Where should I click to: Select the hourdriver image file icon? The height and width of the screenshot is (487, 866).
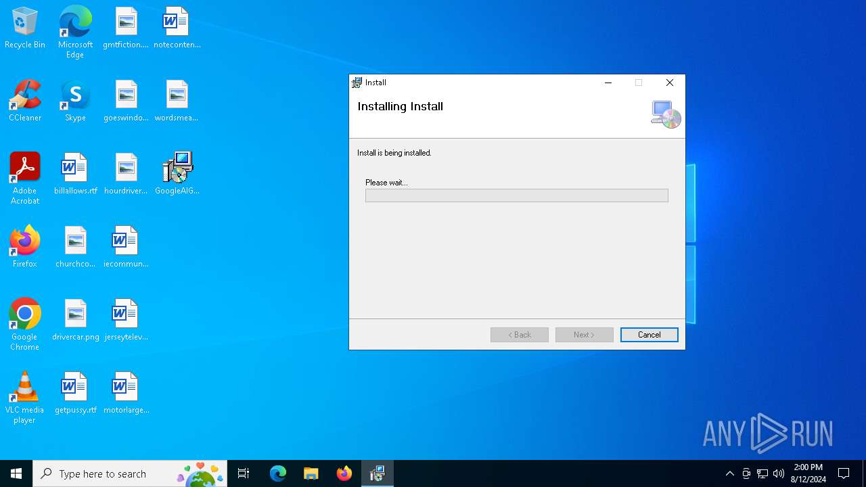(x=126, y=175)
